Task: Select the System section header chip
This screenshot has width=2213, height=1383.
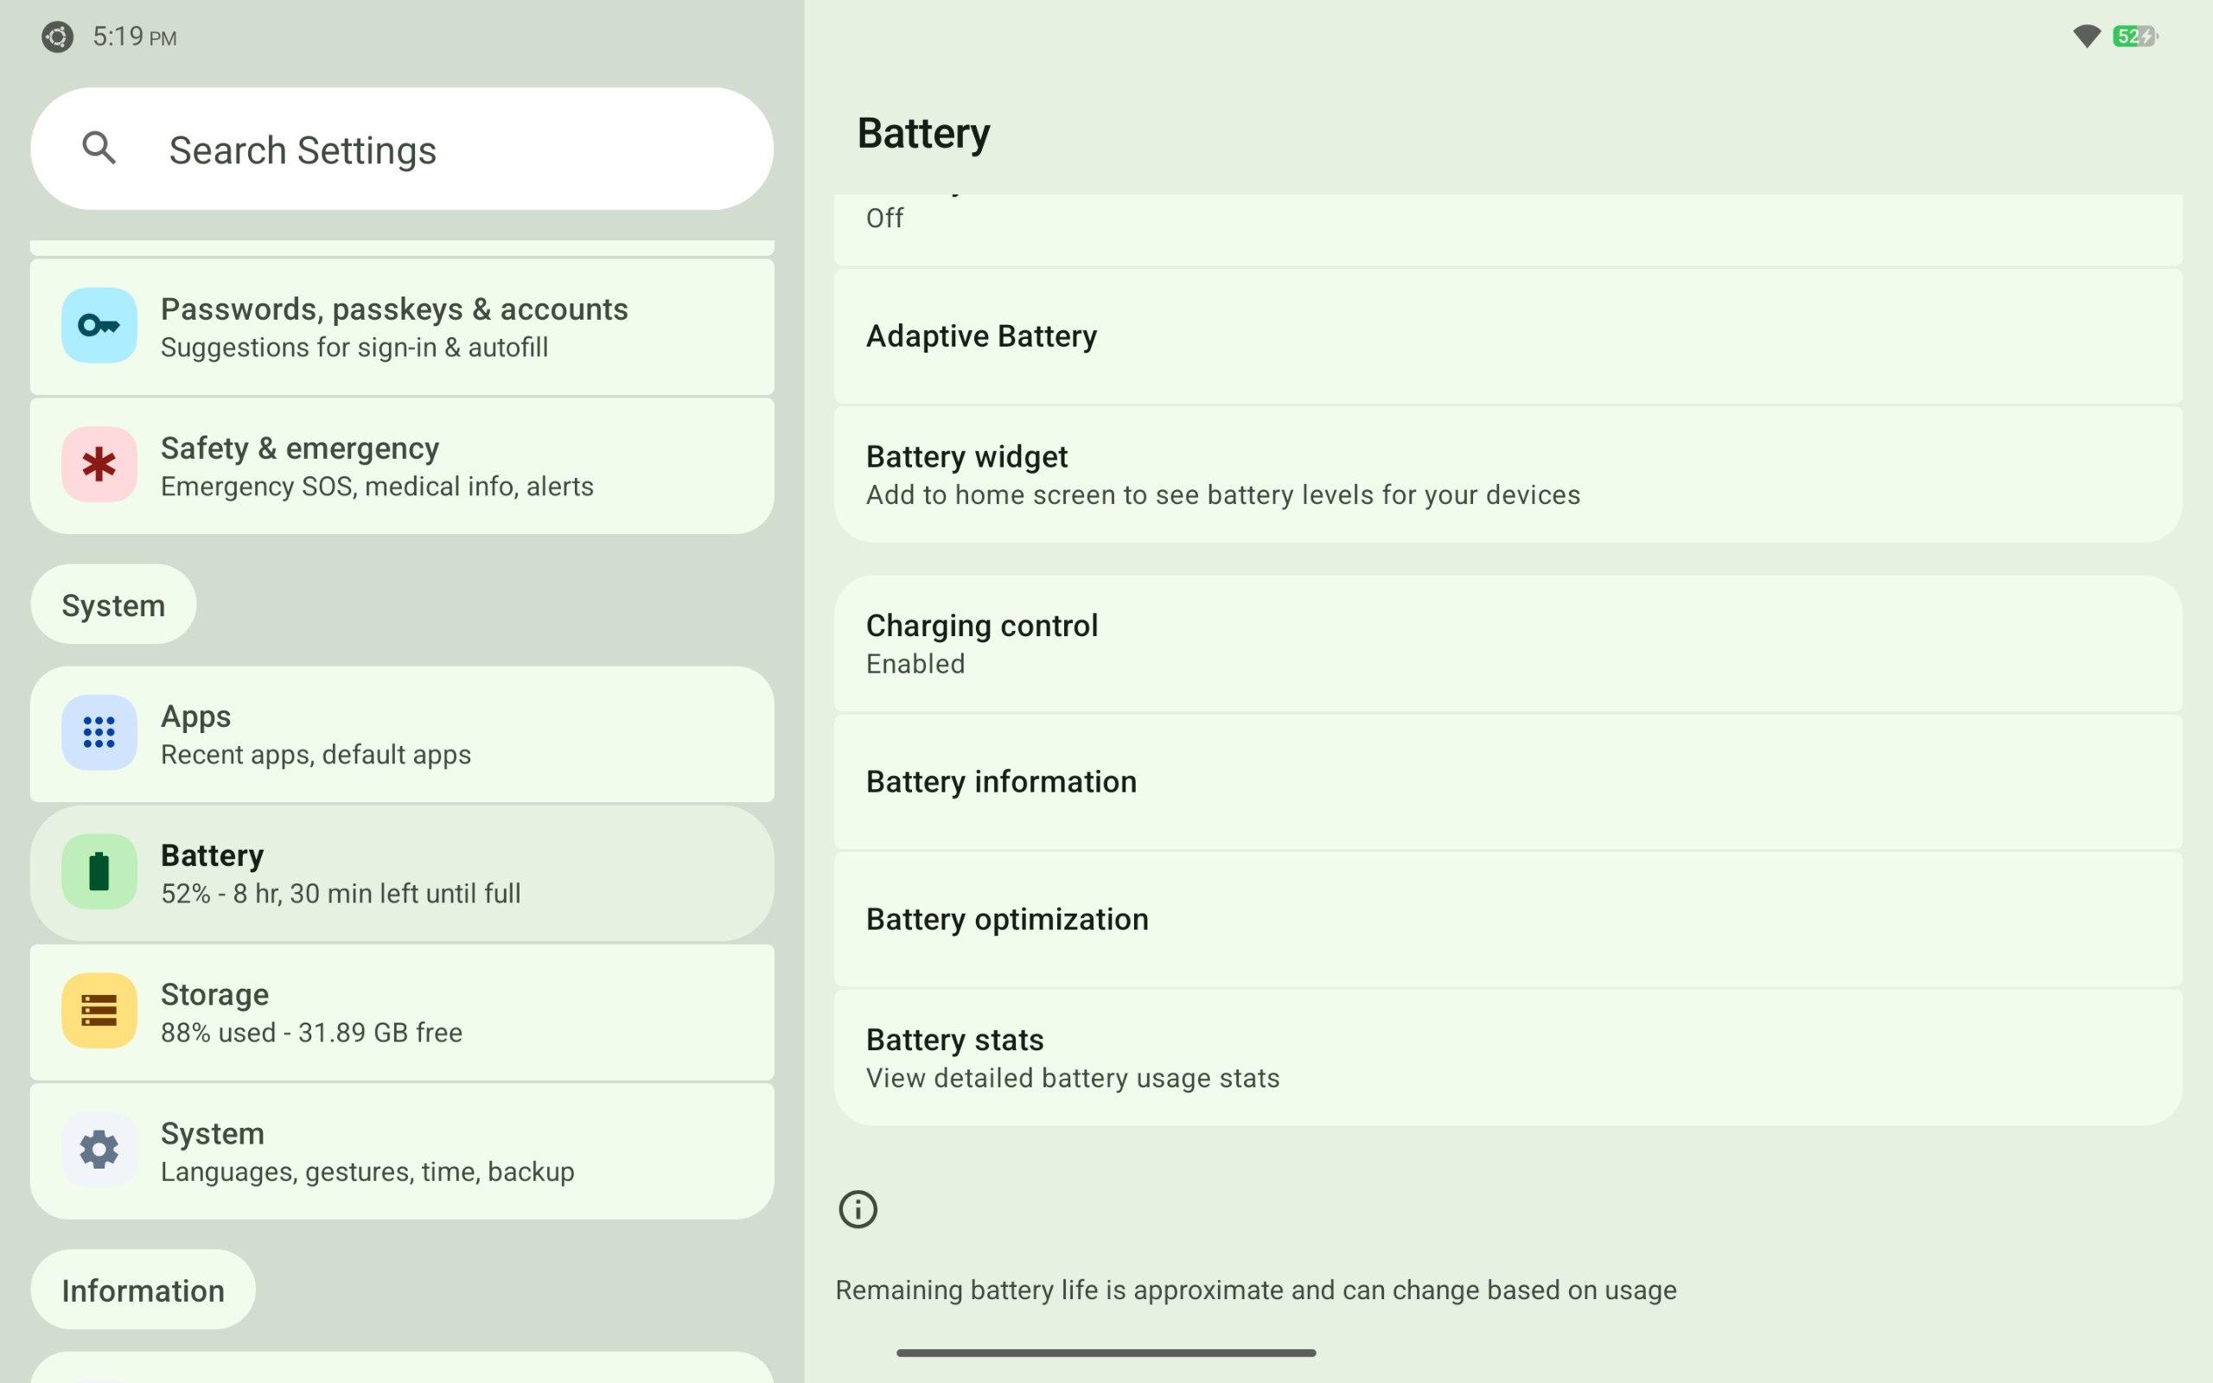Action: tap(113, 606)
